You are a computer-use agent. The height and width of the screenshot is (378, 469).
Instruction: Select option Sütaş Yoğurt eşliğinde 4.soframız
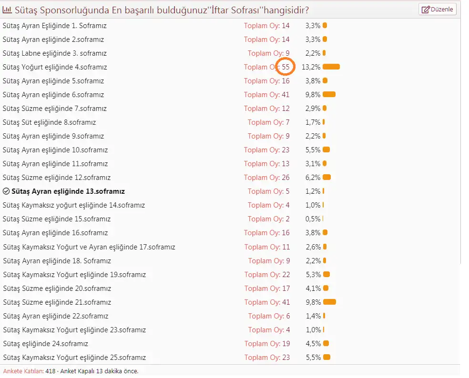[x=55, y=67]
